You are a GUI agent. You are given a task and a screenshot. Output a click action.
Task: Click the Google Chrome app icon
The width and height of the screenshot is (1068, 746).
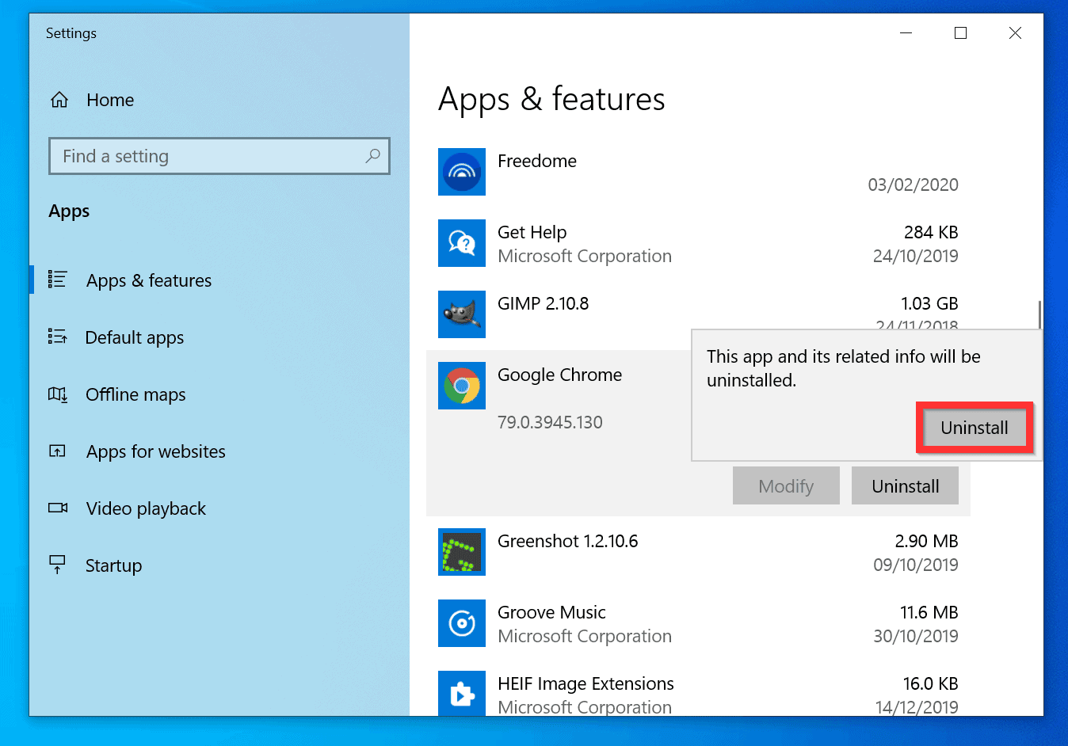coord(462,386)
